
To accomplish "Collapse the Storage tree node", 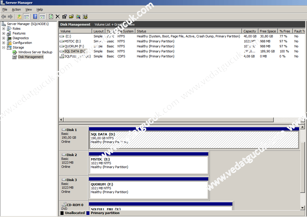I will pos(4,47).
